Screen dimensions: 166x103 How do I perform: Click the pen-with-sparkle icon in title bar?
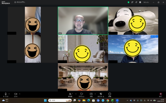coord(132,2)
